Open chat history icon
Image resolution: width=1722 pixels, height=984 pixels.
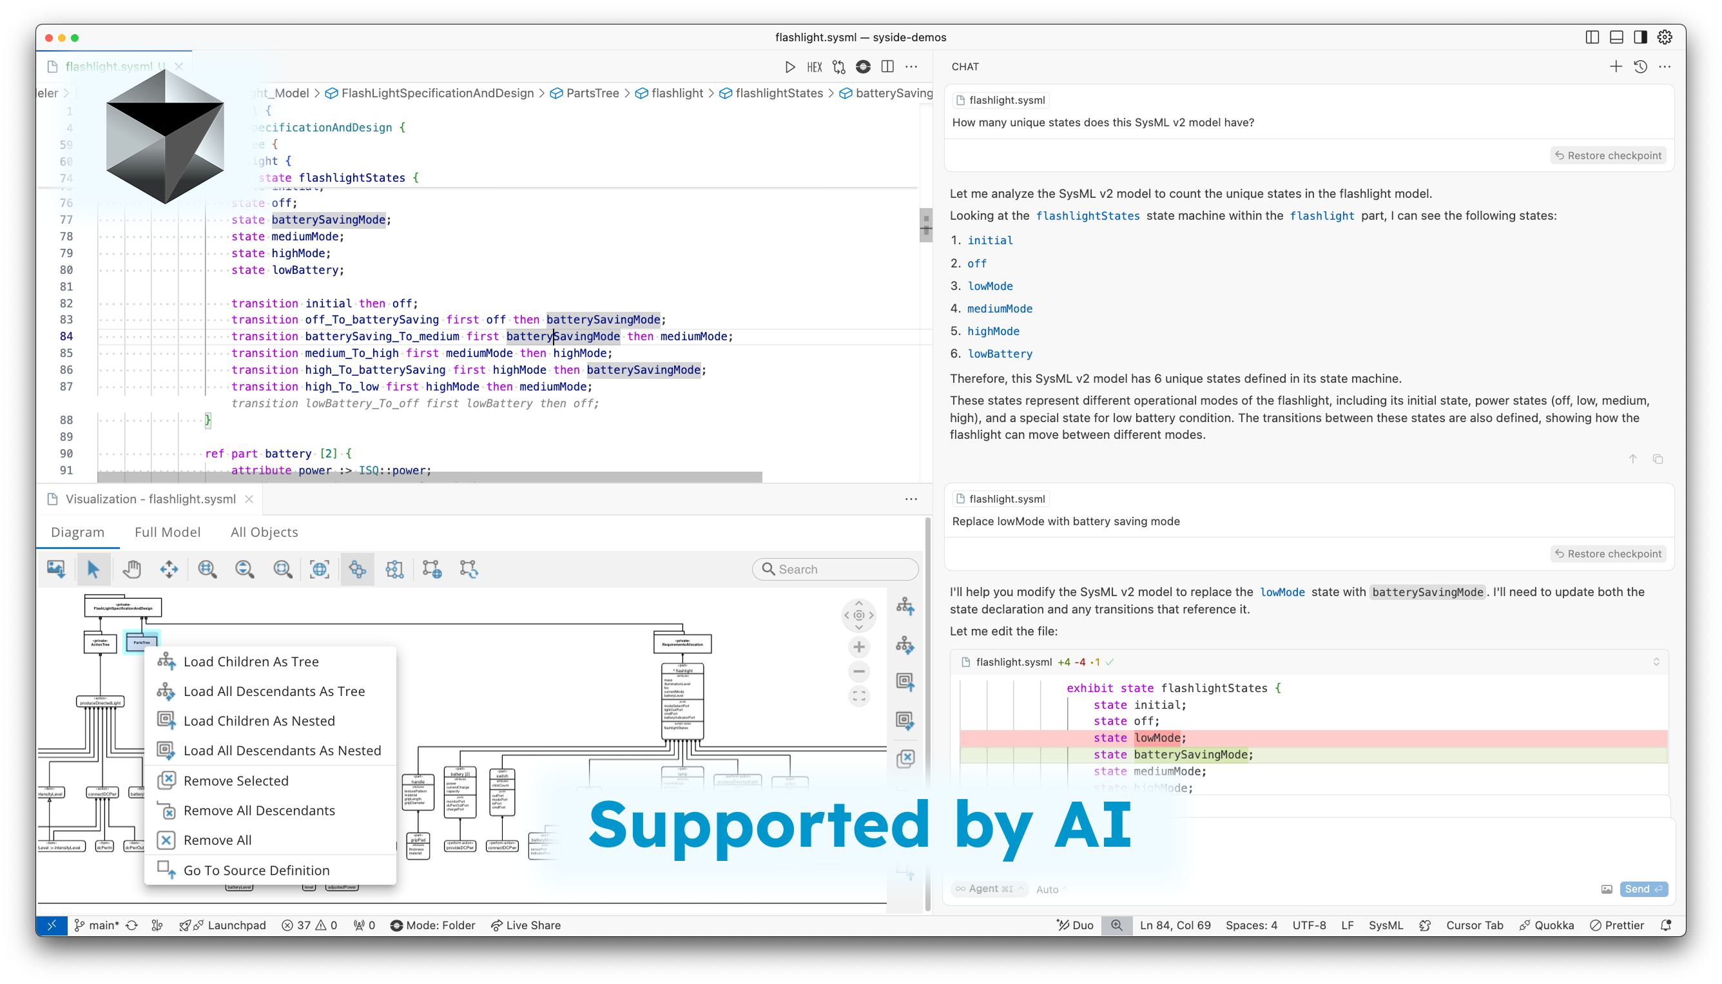(x=1640, y=67)
